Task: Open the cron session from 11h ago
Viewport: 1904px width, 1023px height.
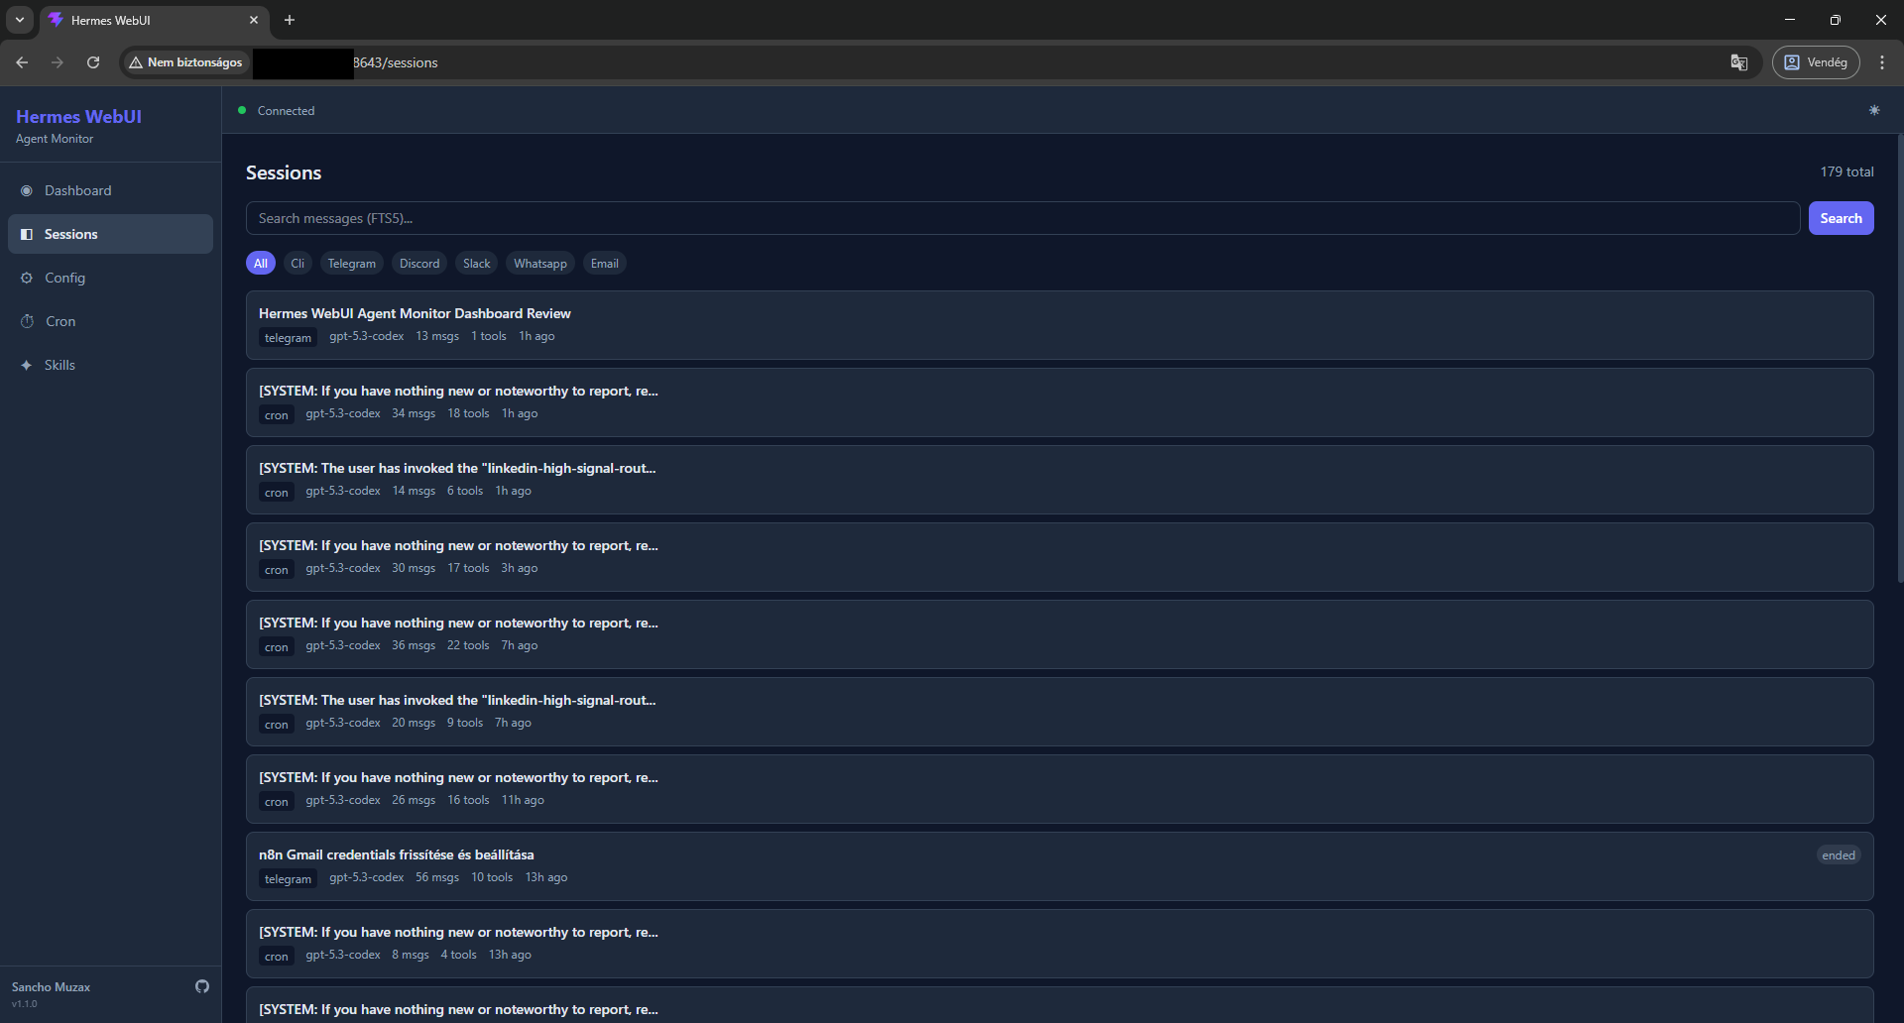Action: click(1059, 789)
